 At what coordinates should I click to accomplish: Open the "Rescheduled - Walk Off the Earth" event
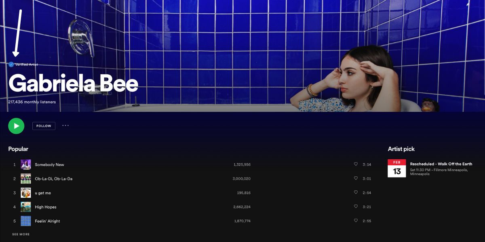coord(441,164)
